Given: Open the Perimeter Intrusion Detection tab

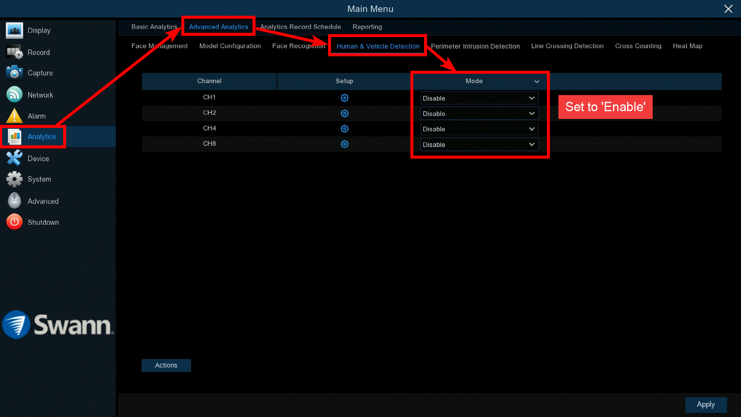Looking at the screenshot, I should [475, 46].
